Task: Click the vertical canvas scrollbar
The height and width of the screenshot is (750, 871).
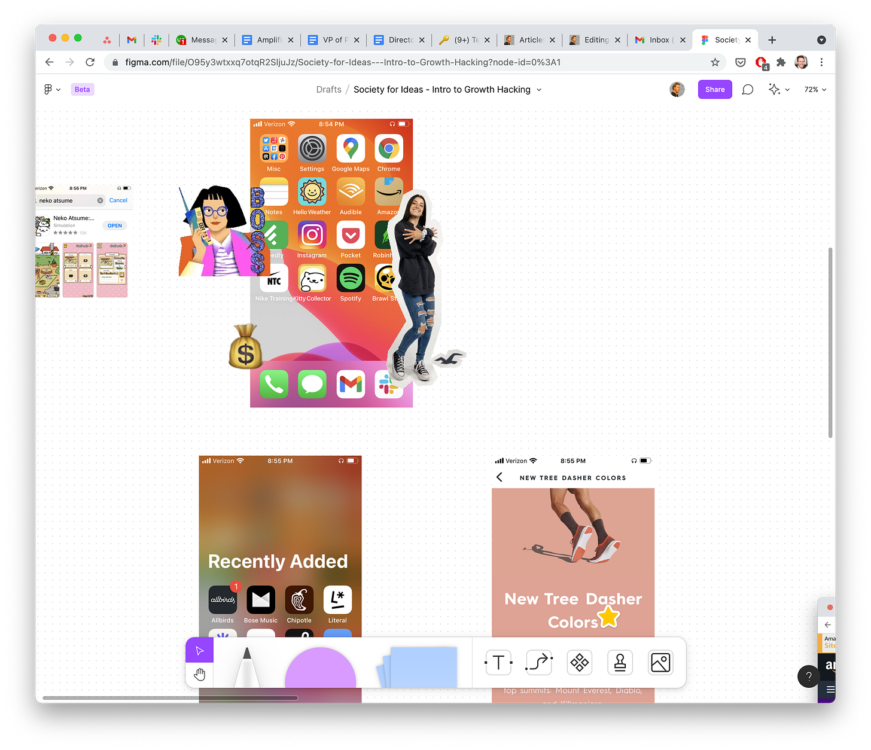Action: (x=830, y=343)
